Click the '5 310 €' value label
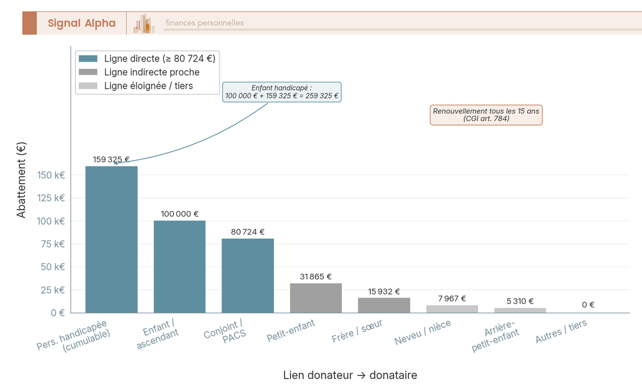642x386 pixels. point(520,301)
